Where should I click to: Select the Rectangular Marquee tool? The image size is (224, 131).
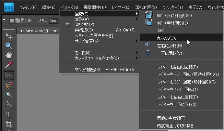tap(9, 76)
